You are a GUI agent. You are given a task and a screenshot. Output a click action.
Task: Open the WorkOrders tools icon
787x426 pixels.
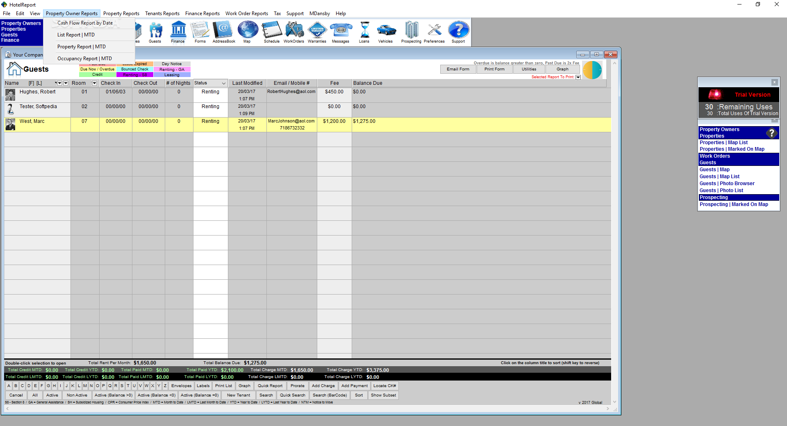(294, 32)
